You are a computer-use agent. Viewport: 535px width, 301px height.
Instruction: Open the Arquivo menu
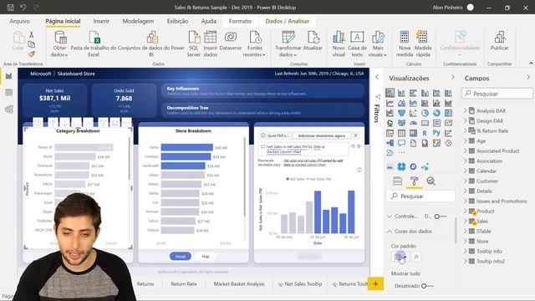(x=19, y=21)
